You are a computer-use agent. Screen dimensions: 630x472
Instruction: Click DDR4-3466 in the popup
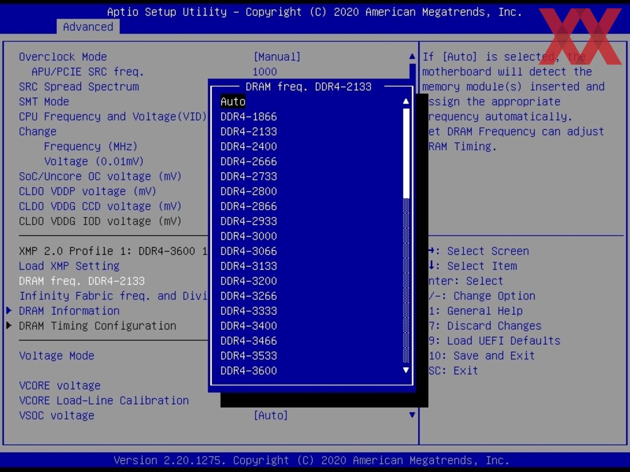click(248, 341)
